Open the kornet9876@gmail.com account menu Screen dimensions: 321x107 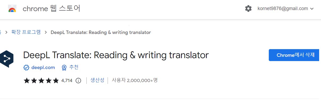(283, 8)
